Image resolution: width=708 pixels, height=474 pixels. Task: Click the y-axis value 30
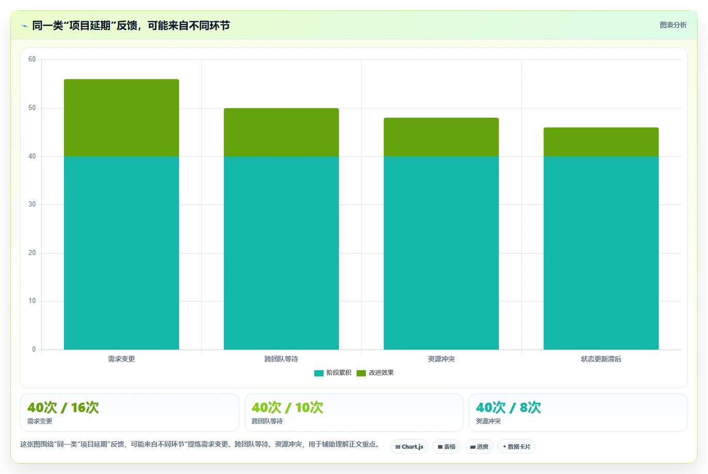(x=32, y=204)
